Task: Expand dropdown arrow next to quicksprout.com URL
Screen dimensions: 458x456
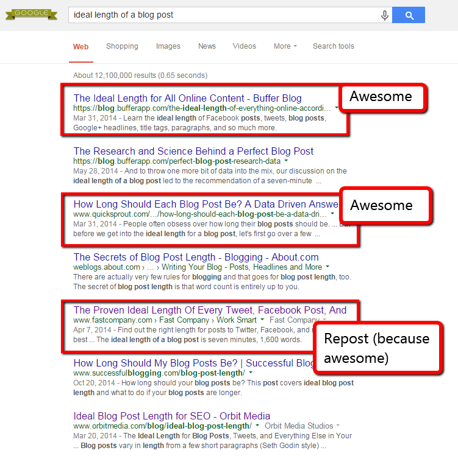Action: [x=332, y=214]
